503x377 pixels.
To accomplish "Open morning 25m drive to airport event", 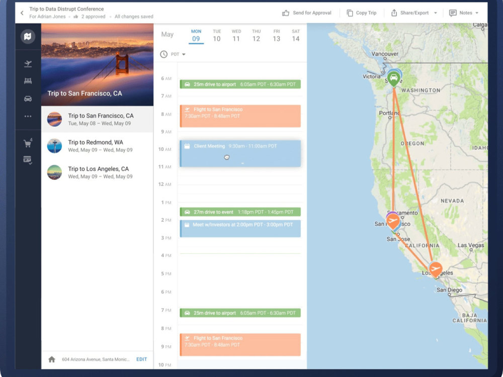I will click(x=240, y=84).
